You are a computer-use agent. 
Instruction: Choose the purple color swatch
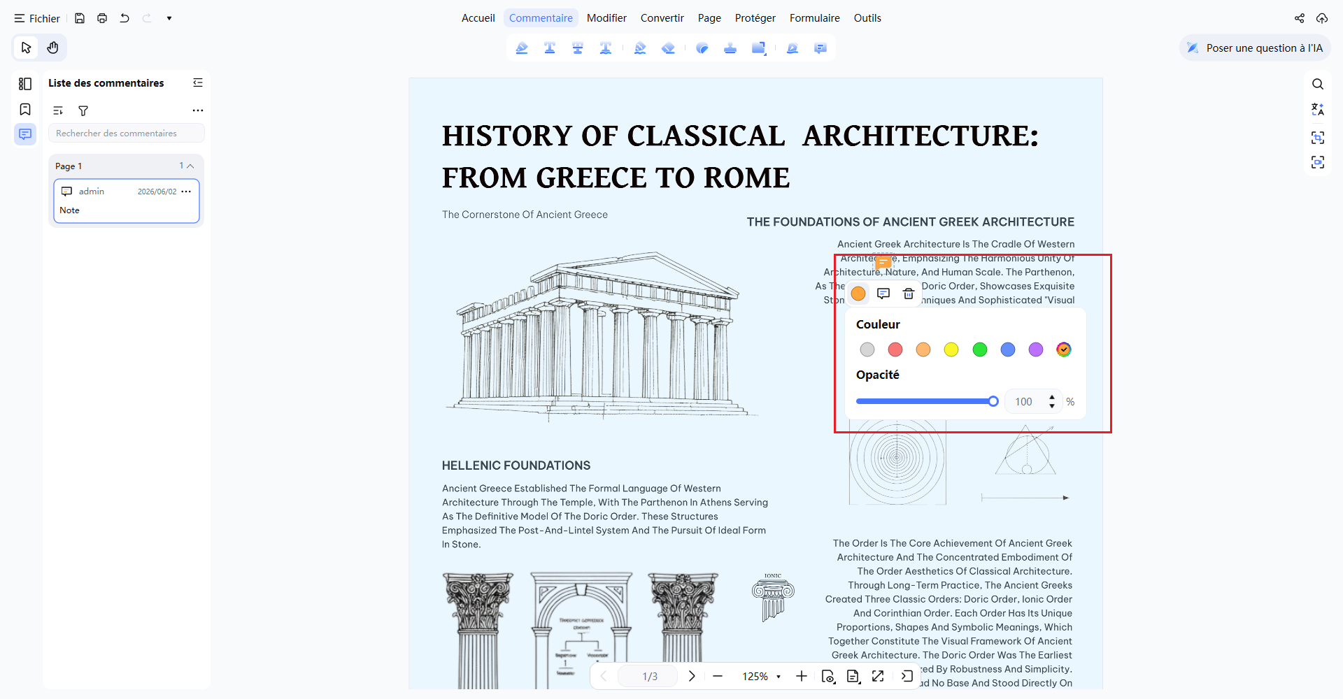tap(1036, 349)
